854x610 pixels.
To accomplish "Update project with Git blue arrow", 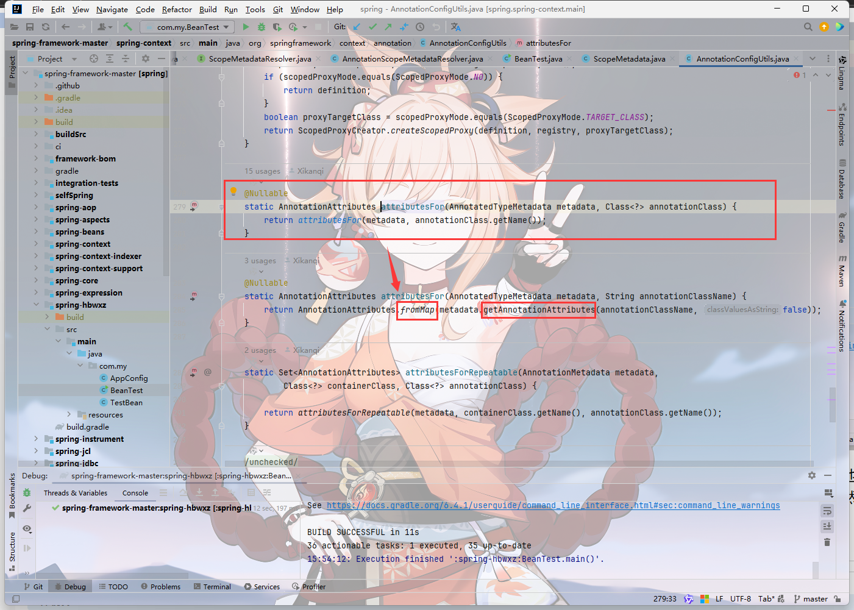I will click(x=357, y=27).
